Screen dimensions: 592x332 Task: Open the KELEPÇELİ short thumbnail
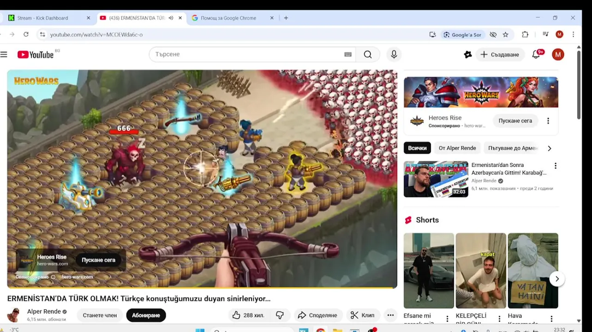pyautogui.click(x=481, y=271)
